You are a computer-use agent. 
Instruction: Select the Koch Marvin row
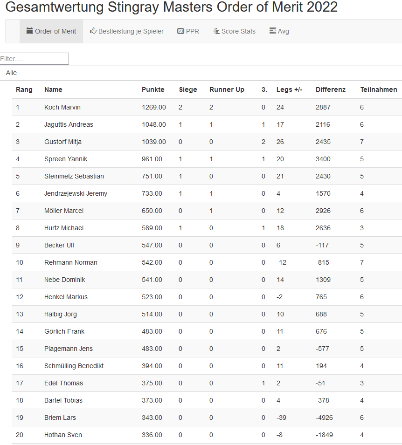click(x=62, y=107)
